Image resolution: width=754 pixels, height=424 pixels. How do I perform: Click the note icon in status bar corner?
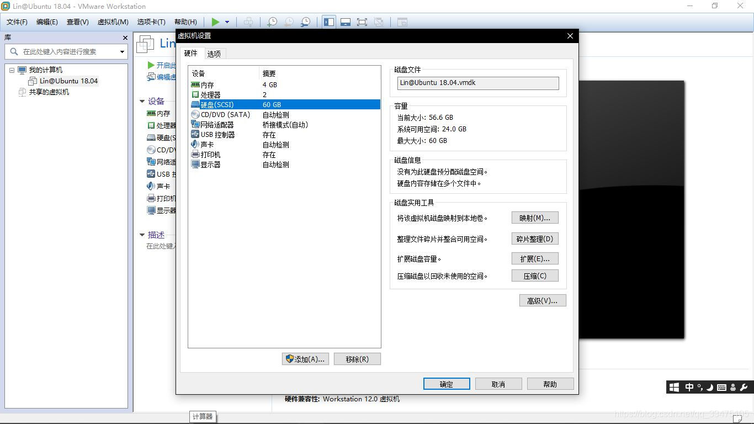pos(737,420)
